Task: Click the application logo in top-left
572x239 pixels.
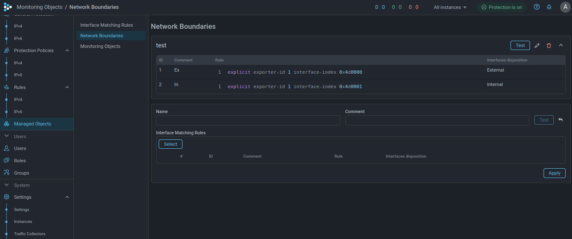Action: (8, 7)
